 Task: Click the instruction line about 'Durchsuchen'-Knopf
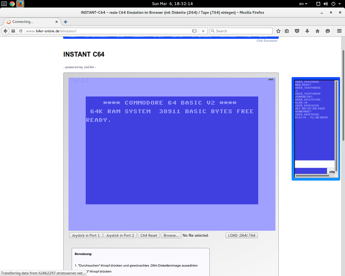[x=136, y=265]
